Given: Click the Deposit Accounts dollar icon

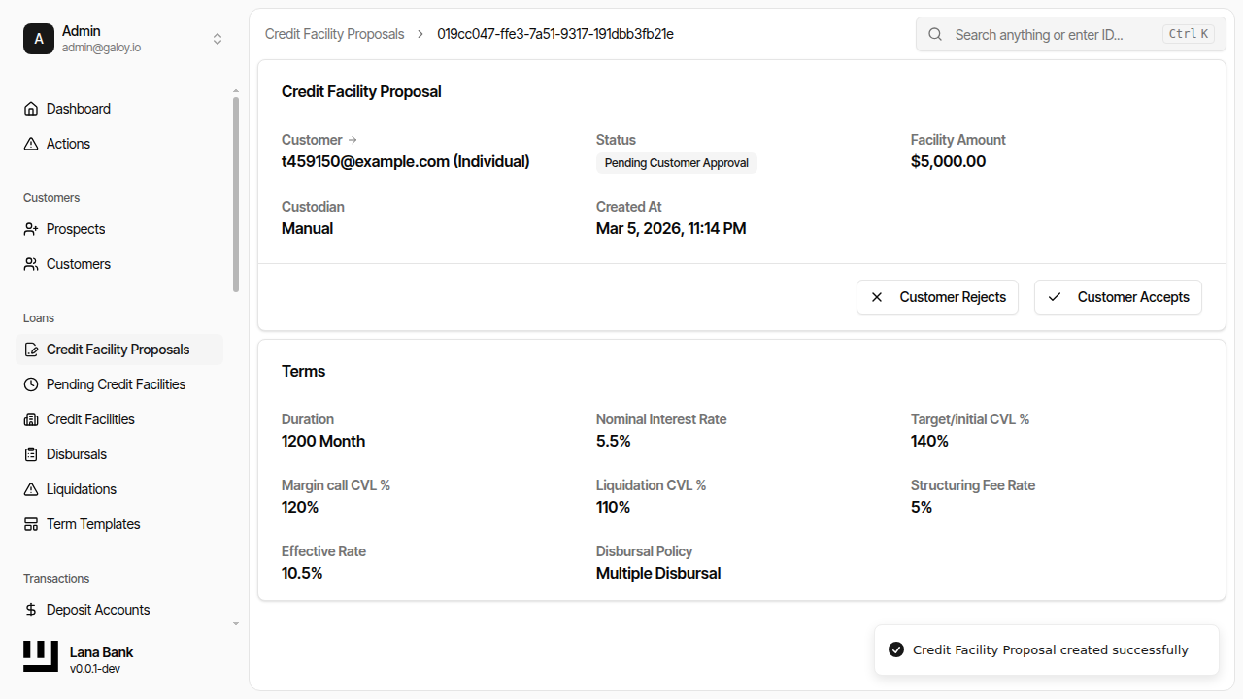Looking at the screenshot, I should tap(31, 610).
